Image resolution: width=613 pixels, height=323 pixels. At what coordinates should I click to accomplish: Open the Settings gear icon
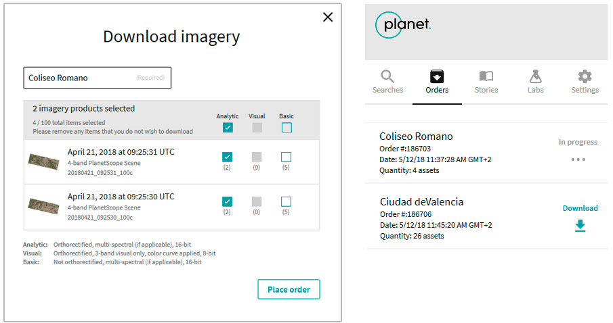(585, 76)
